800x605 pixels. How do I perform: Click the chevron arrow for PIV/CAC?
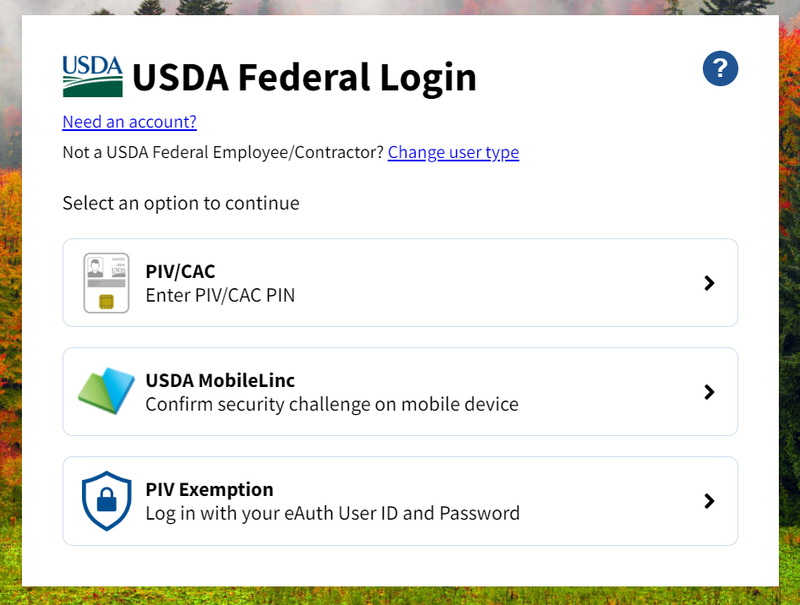(710, 283)
